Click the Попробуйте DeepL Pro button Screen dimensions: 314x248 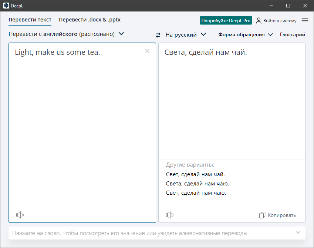[226, 21]
